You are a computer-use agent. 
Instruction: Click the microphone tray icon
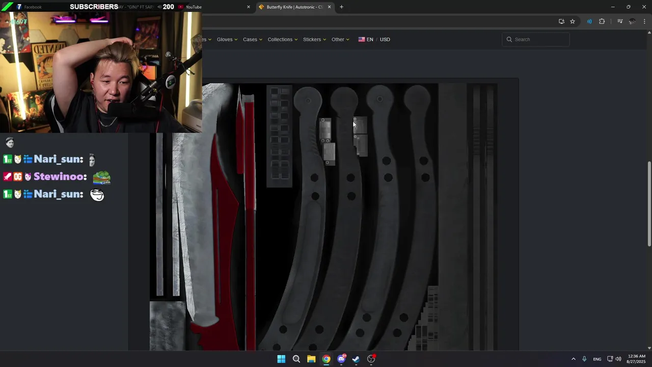pyautogui.click(x=584, y=359)
